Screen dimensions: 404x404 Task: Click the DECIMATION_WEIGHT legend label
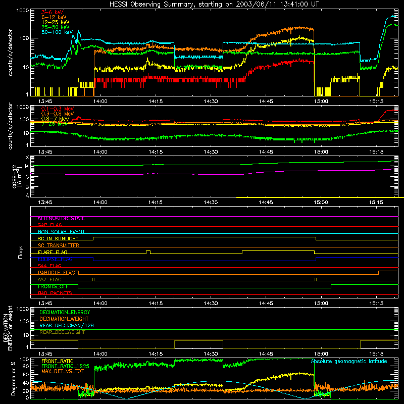tap(64, 319)
